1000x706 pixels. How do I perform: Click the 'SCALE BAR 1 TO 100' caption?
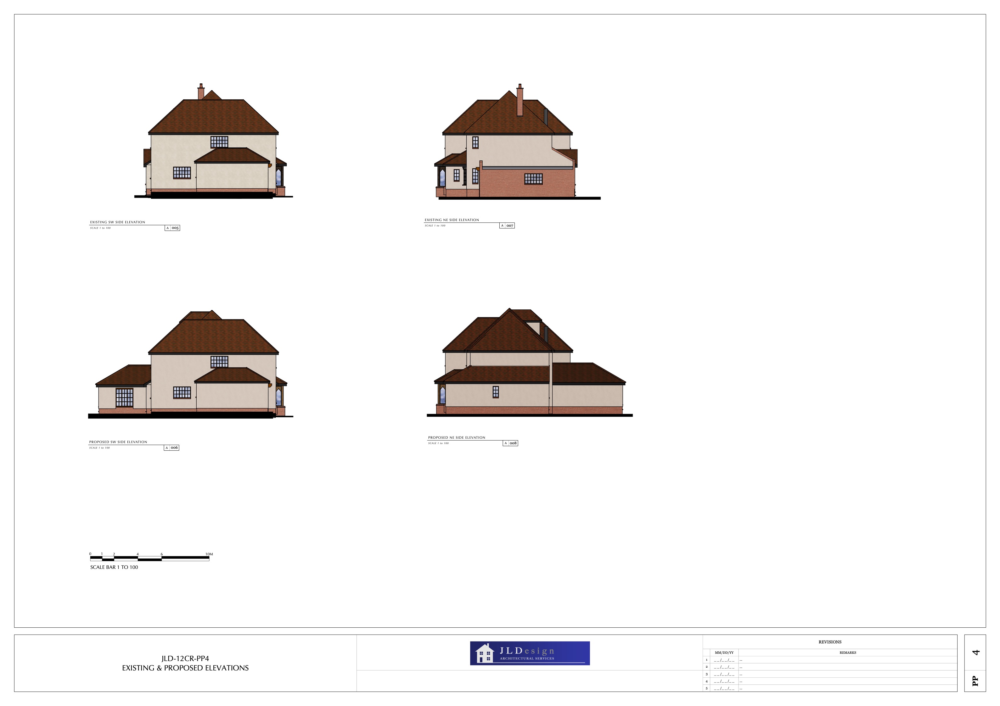(x=114, y=567)
